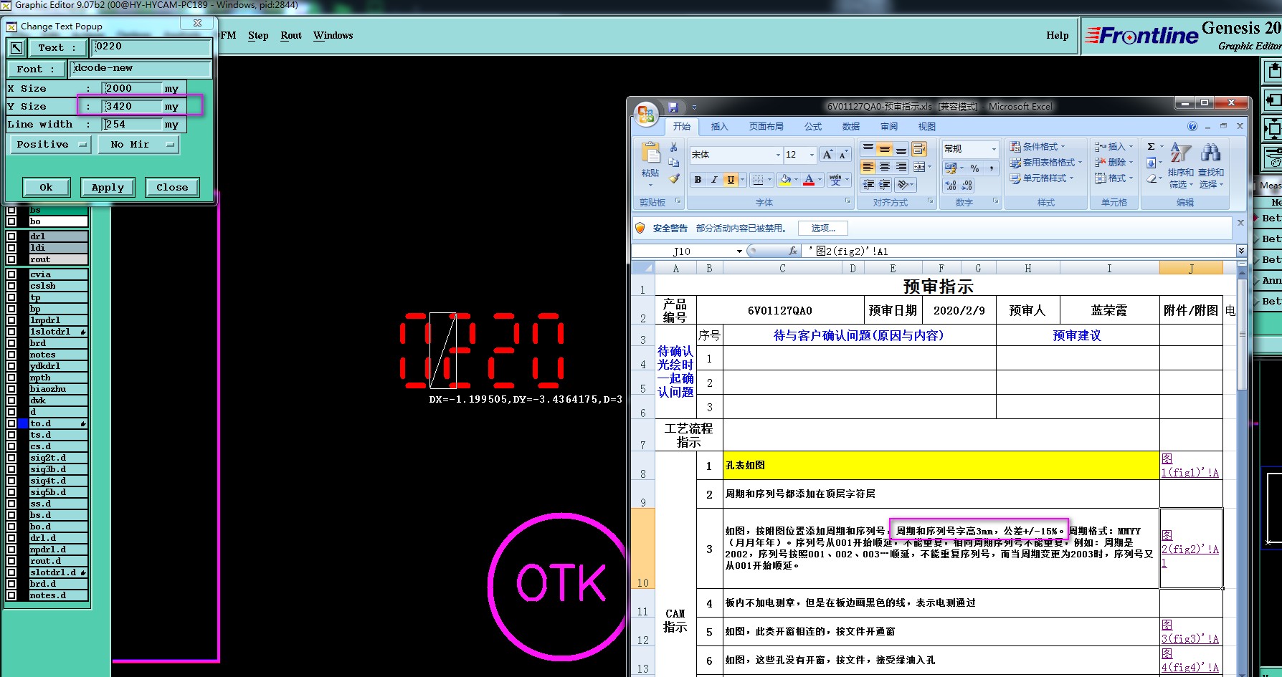Click the Center text horizontally icon
This screenshot has height=677, width=1282.
tap(885, 167)
